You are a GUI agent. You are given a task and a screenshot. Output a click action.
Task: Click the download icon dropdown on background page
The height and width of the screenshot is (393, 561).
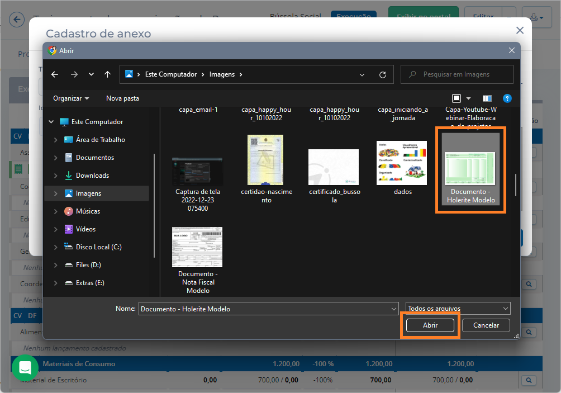coord(536,17)
